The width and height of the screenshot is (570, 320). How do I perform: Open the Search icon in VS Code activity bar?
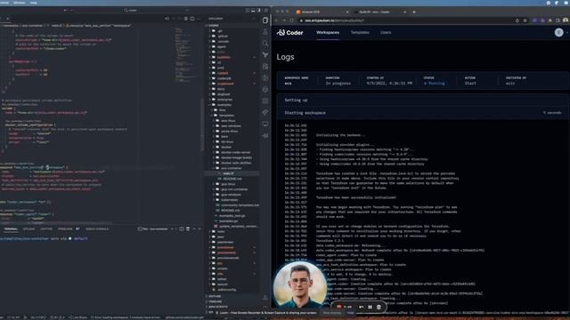coord(265,44)
